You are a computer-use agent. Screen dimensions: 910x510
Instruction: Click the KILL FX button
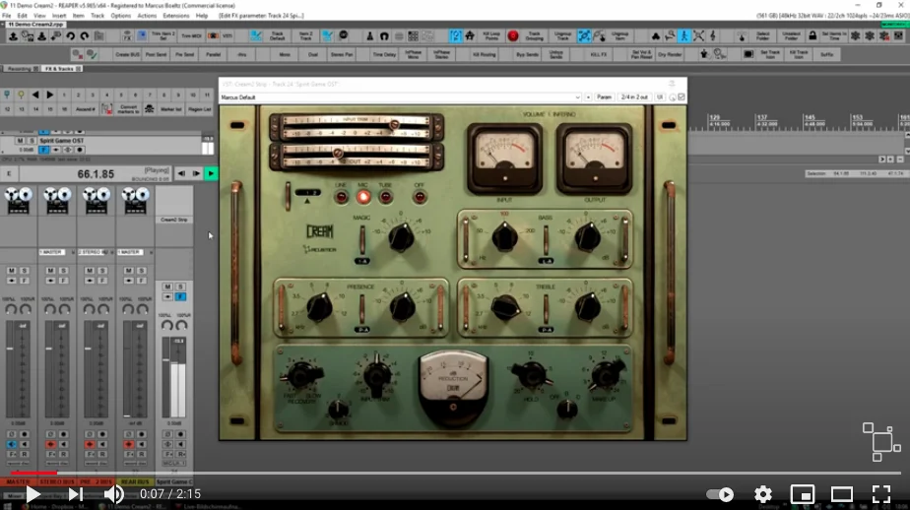pyautogui.click(x=599, y=54)
